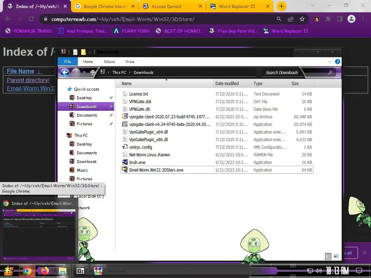The image size is (371, 278).
Task: Click the Chrome address bar URL
Action: (x=123, y=19)
